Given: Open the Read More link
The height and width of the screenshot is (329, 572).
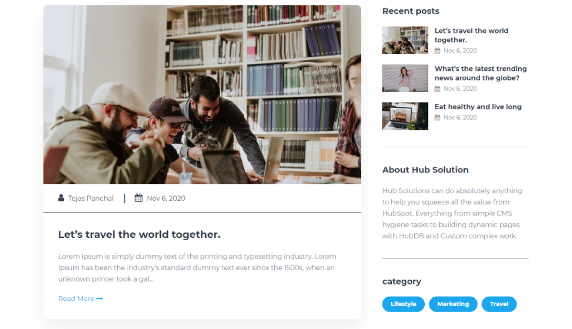Looking at the screenshot, I should click(81, 299).
